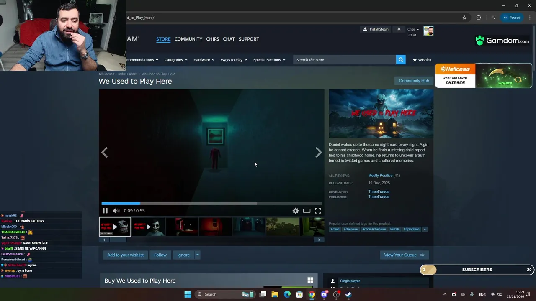The height and width of the screenshot is (301, 536).
Task: Open Chrome extensions puzzle icon
Action: click(x=479, y=18)
